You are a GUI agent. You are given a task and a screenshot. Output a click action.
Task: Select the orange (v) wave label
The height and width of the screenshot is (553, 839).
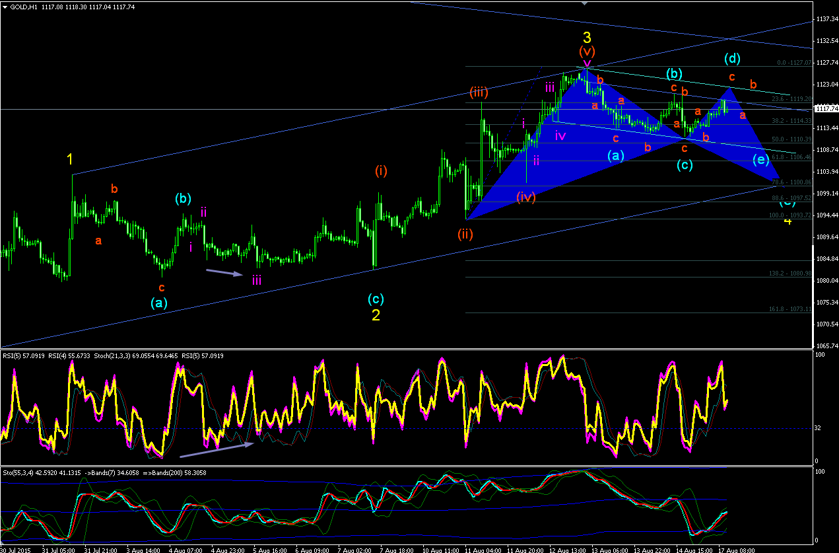[x=586, y=51]
